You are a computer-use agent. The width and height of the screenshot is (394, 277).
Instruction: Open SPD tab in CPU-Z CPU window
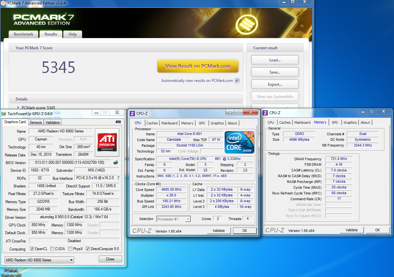pyautogui.click(x=202, y=123)
